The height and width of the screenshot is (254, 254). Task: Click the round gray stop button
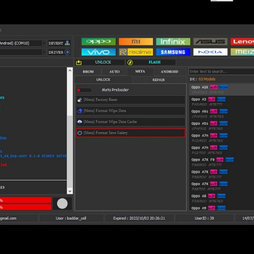pyautogui.click(x=62, y=203)
